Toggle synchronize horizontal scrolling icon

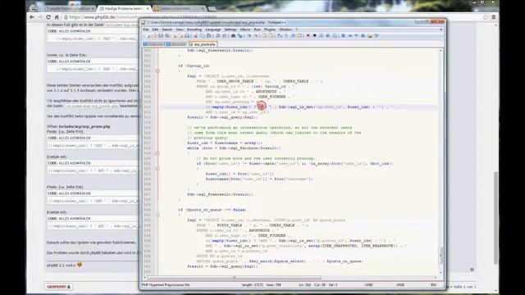point(271,35)
